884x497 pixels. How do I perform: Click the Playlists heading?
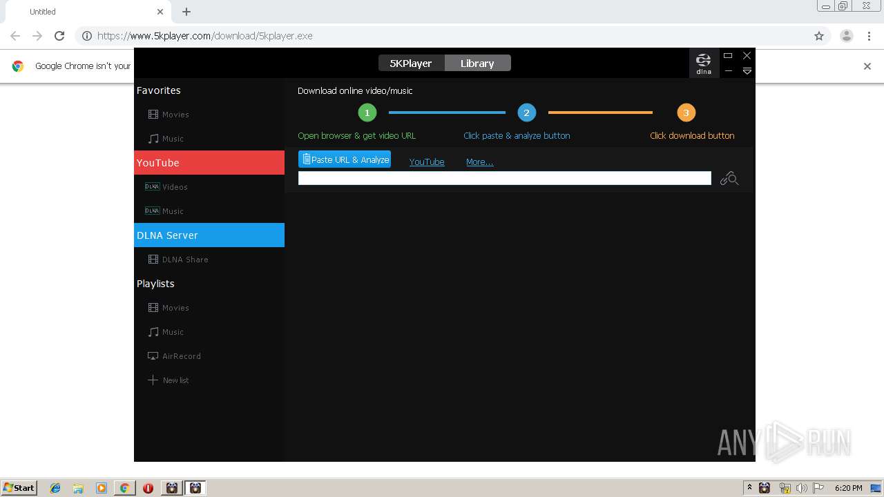coord(155,284)
